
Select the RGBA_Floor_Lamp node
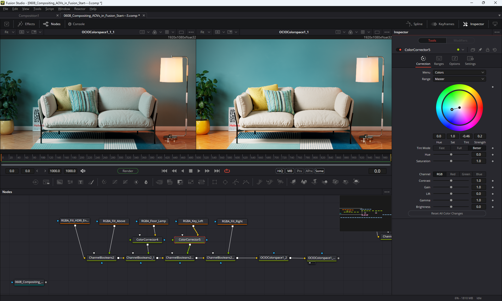click(153, 221)
